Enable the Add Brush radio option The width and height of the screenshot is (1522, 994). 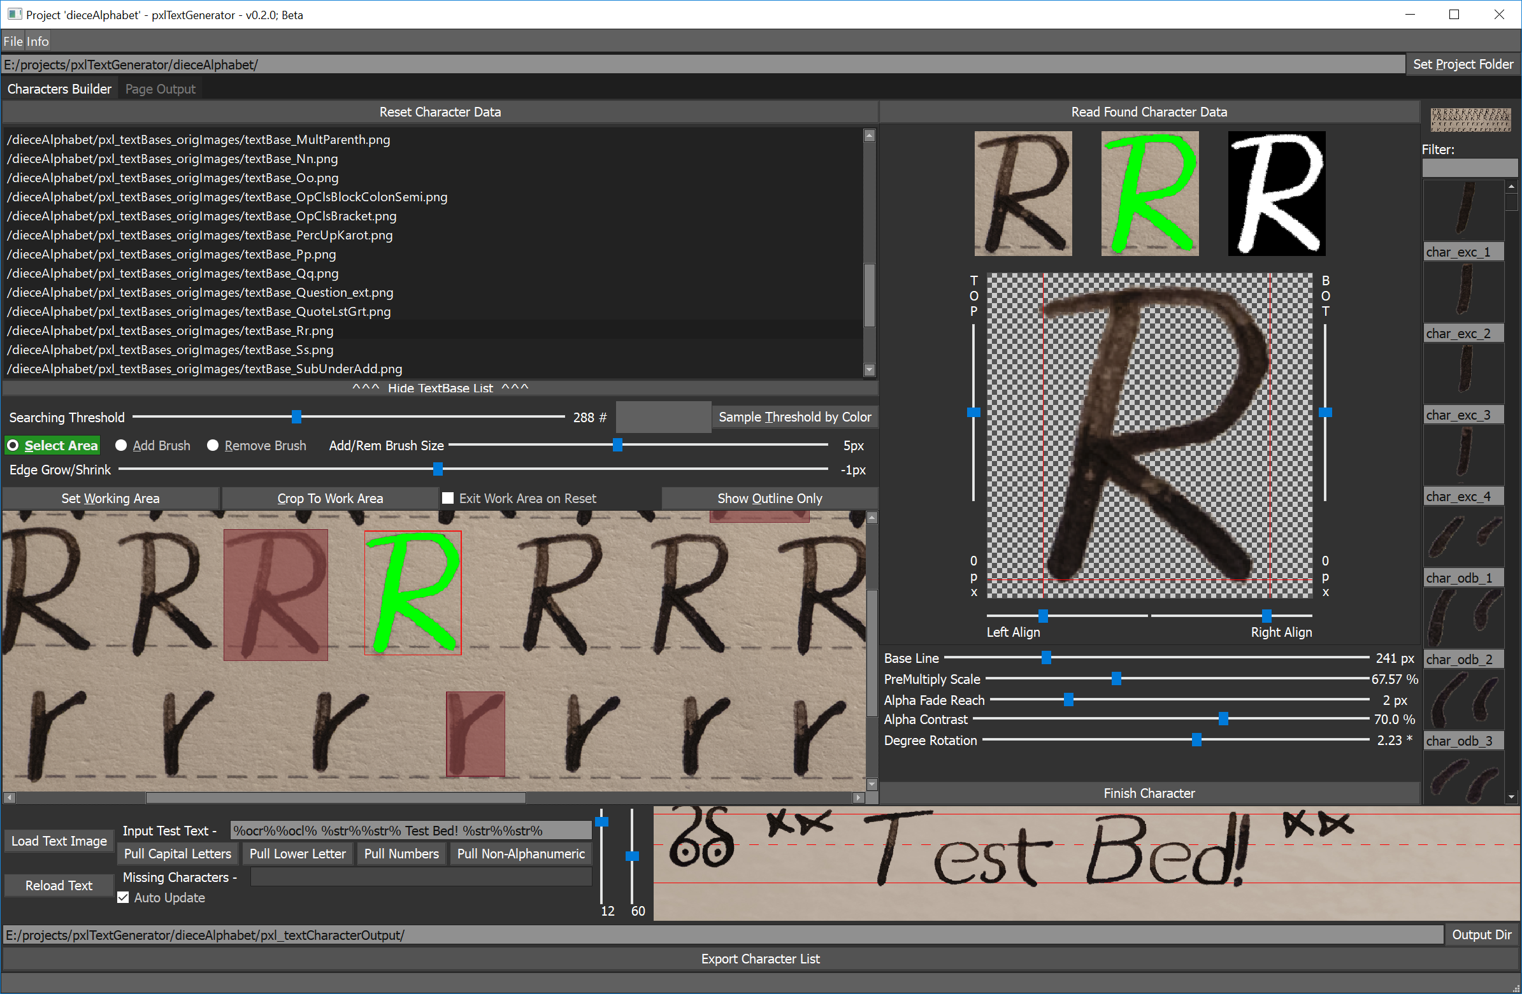point(121,446)
